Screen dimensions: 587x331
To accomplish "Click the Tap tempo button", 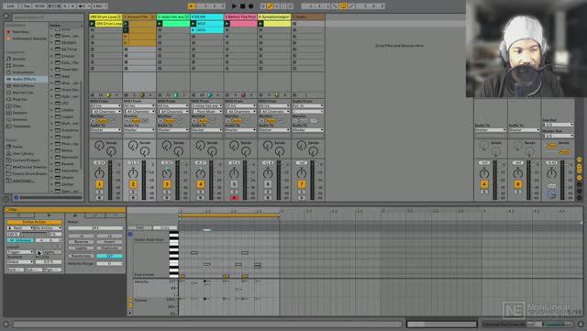I will 27,6.
